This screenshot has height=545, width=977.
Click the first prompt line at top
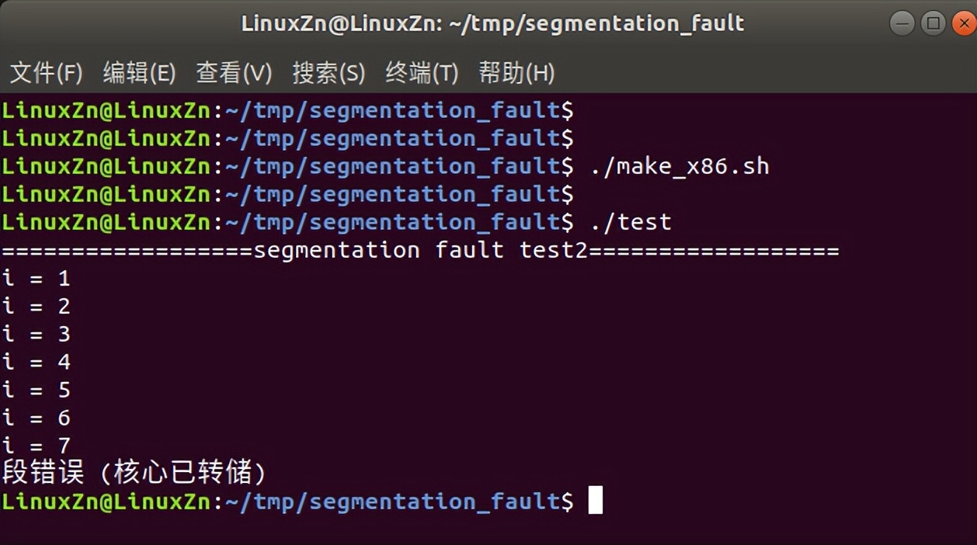click(287, 110)
